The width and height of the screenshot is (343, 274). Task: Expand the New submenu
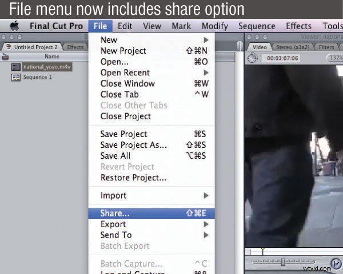(x=151, y=40)
